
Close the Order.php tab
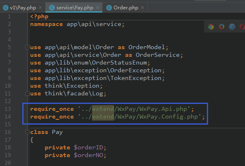click(142, 7)
